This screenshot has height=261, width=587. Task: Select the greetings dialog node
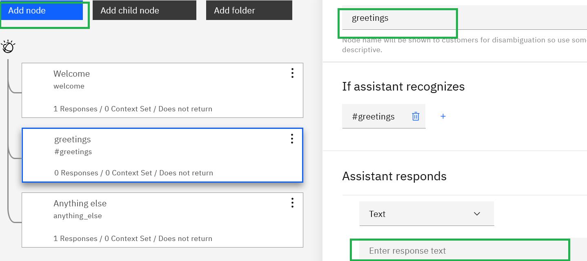pos(162,155)
